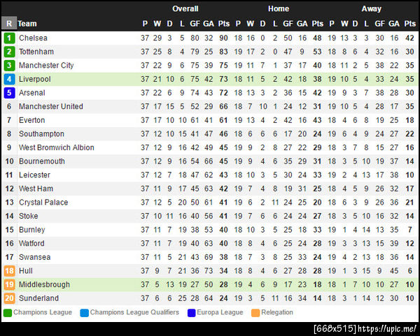Select the Home section header
This screenshot has width=420, height=336.
coord(278,9)
